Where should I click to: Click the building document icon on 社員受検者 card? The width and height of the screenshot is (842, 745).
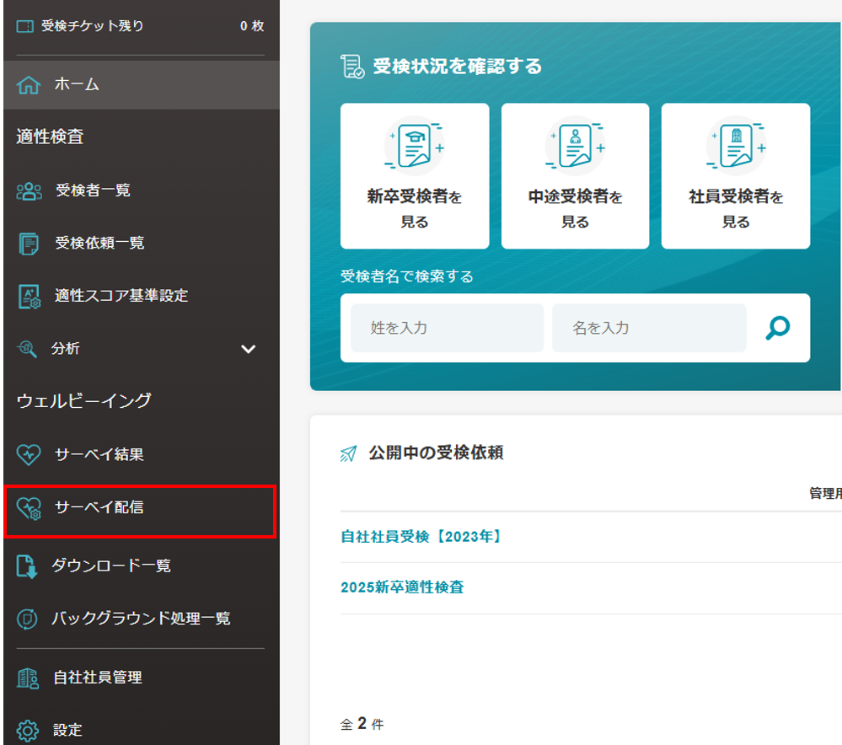click(x=736, y=146)
